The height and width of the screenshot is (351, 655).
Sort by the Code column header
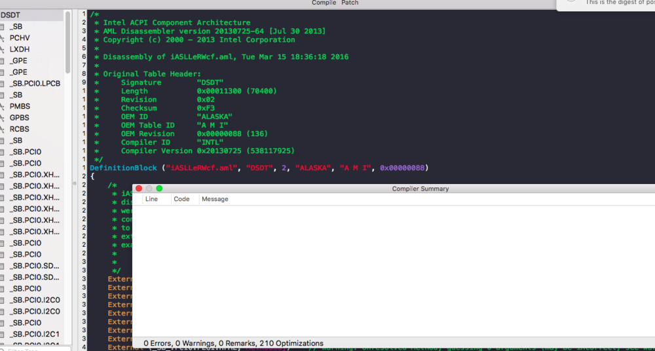pos(181,199)
